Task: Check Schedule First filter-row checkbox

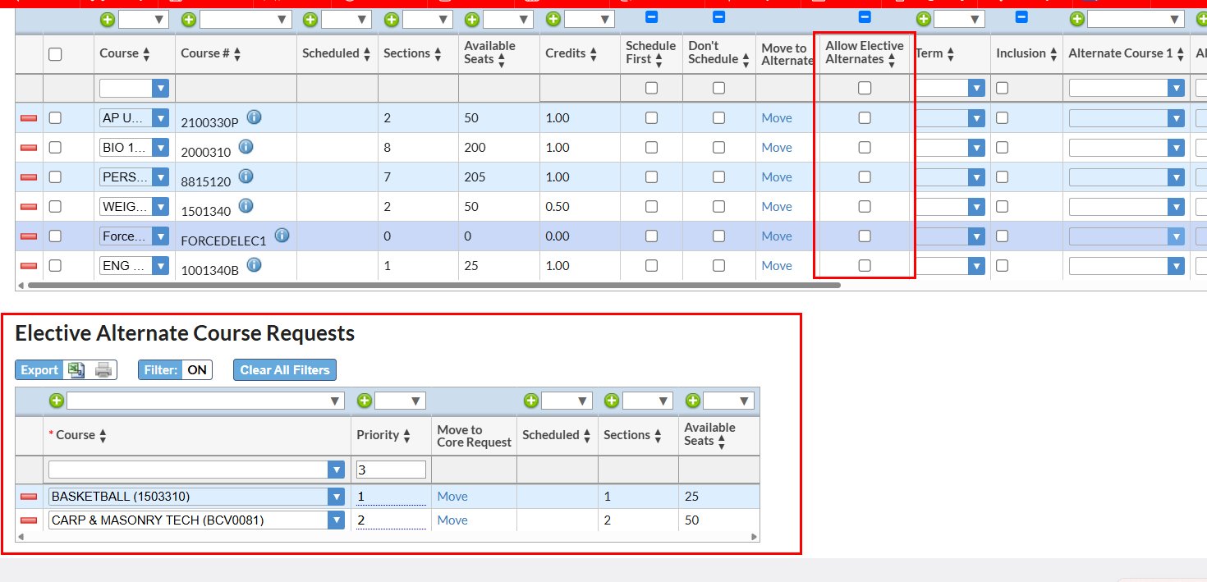Action: pyautogui.click(x=651, y=89)
